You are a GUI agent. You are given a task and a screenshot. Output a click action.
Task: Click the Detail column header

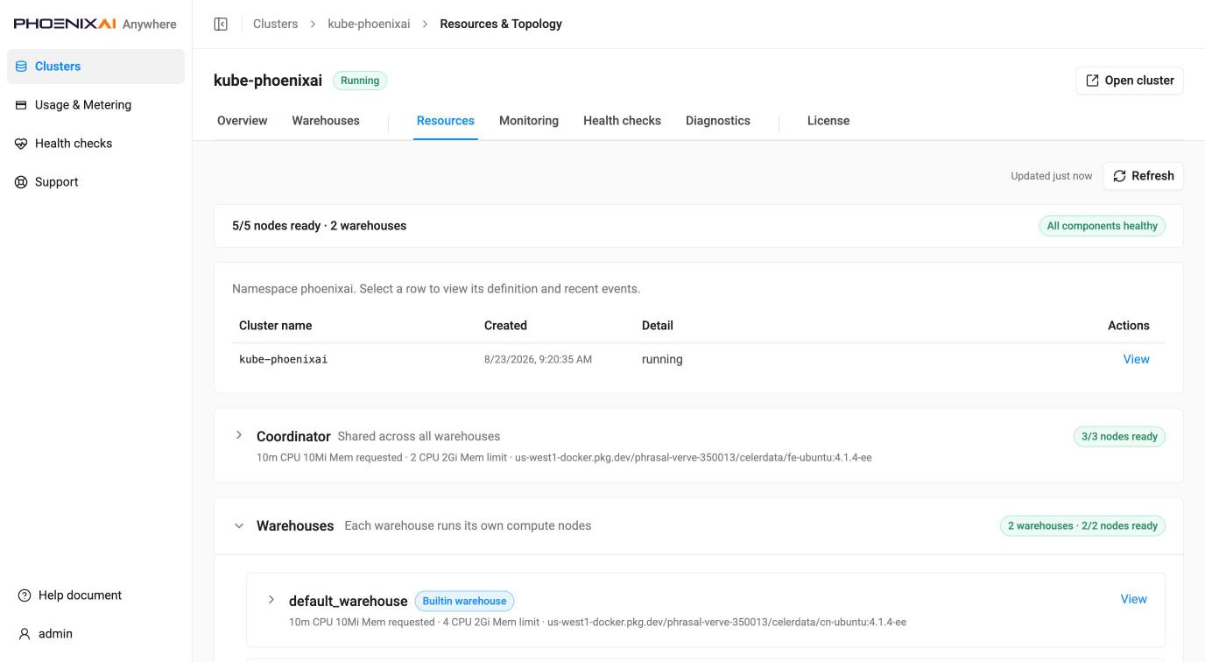pyautogui.click(x=658, y=325)
